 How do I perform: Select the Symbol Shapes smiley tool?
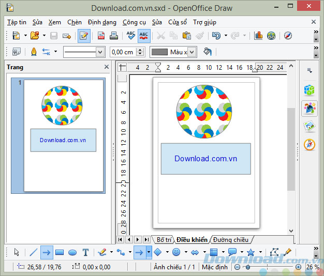[x=176, y=252]
